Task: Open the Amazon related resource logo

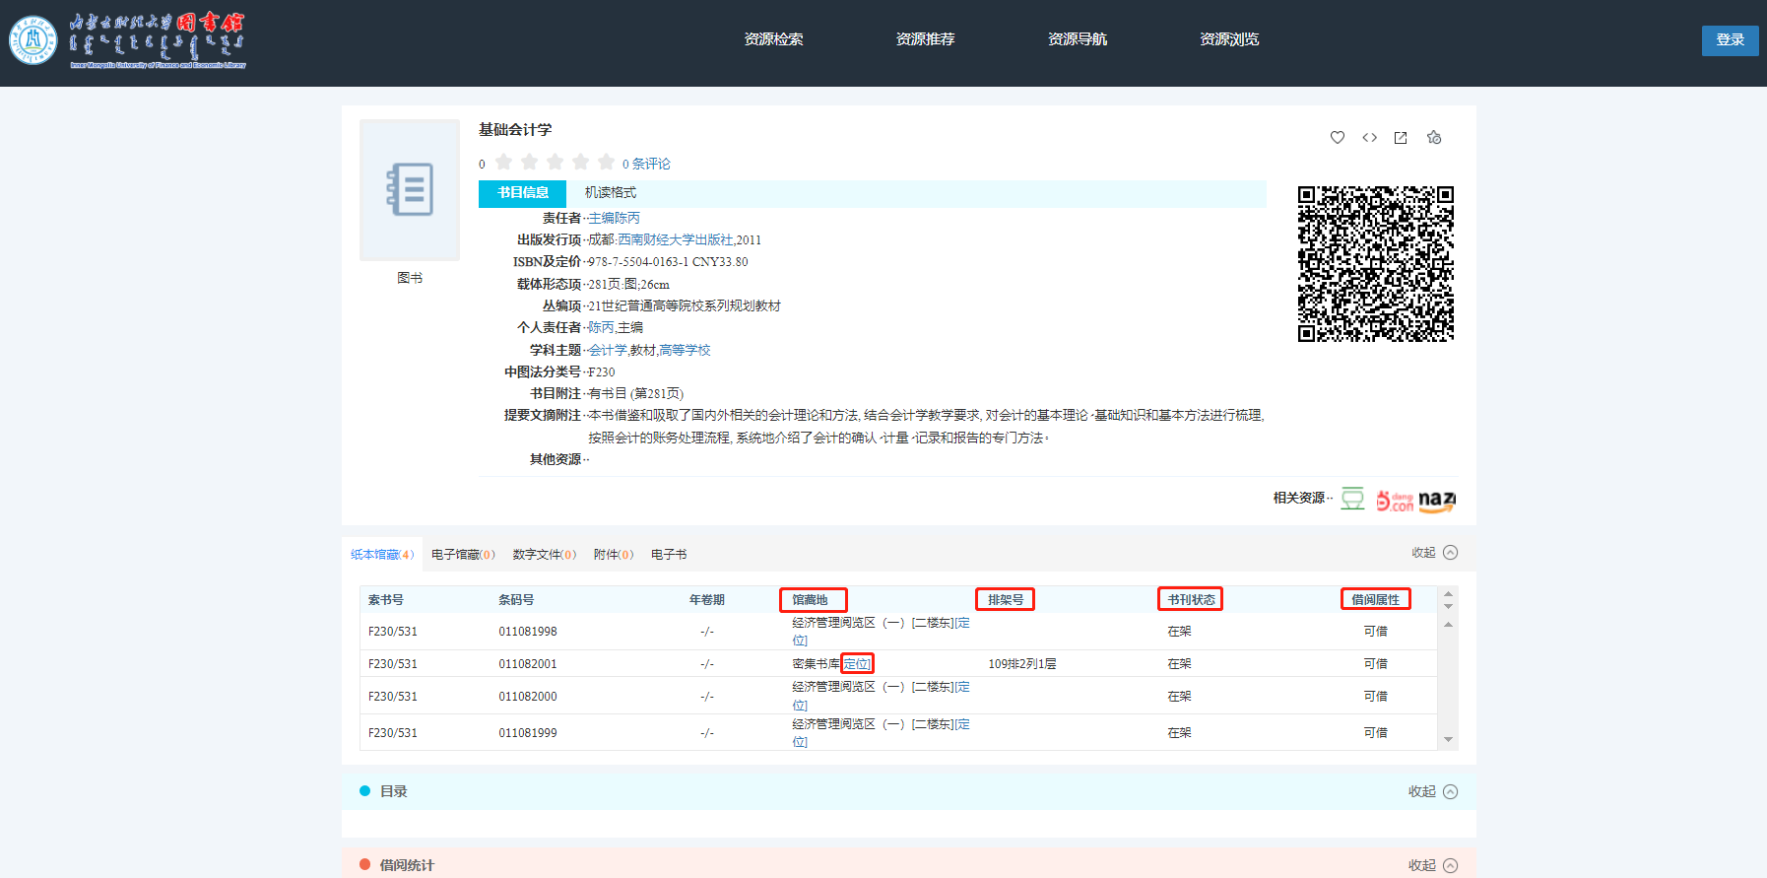Action: pos(1436,501)
